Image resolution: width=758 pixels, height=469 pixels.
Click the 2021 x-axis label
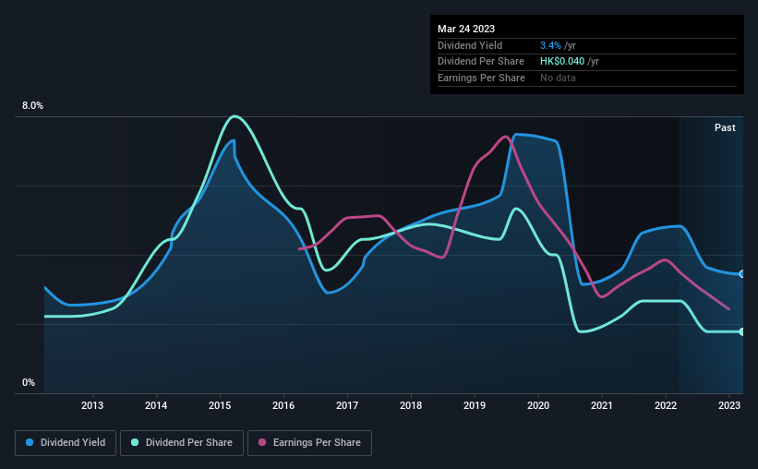pyautogui.click(x=602, y=405)
